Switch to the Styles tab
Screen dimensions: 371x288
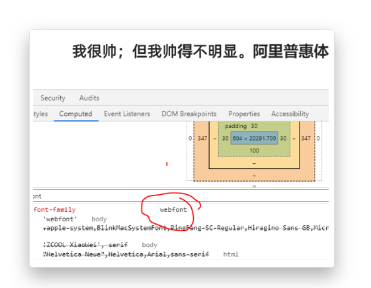point(41,114)
